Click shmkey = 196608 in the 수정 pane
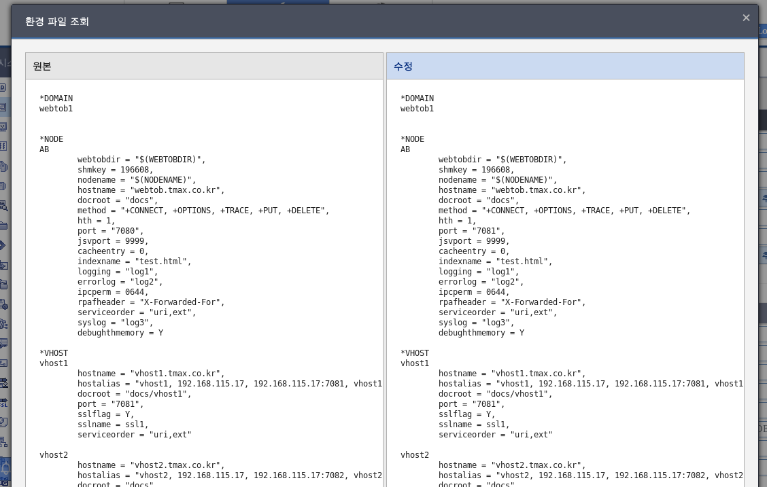Image resolution: width=767 pixels, height=487 pixels. tap(476, 170)
